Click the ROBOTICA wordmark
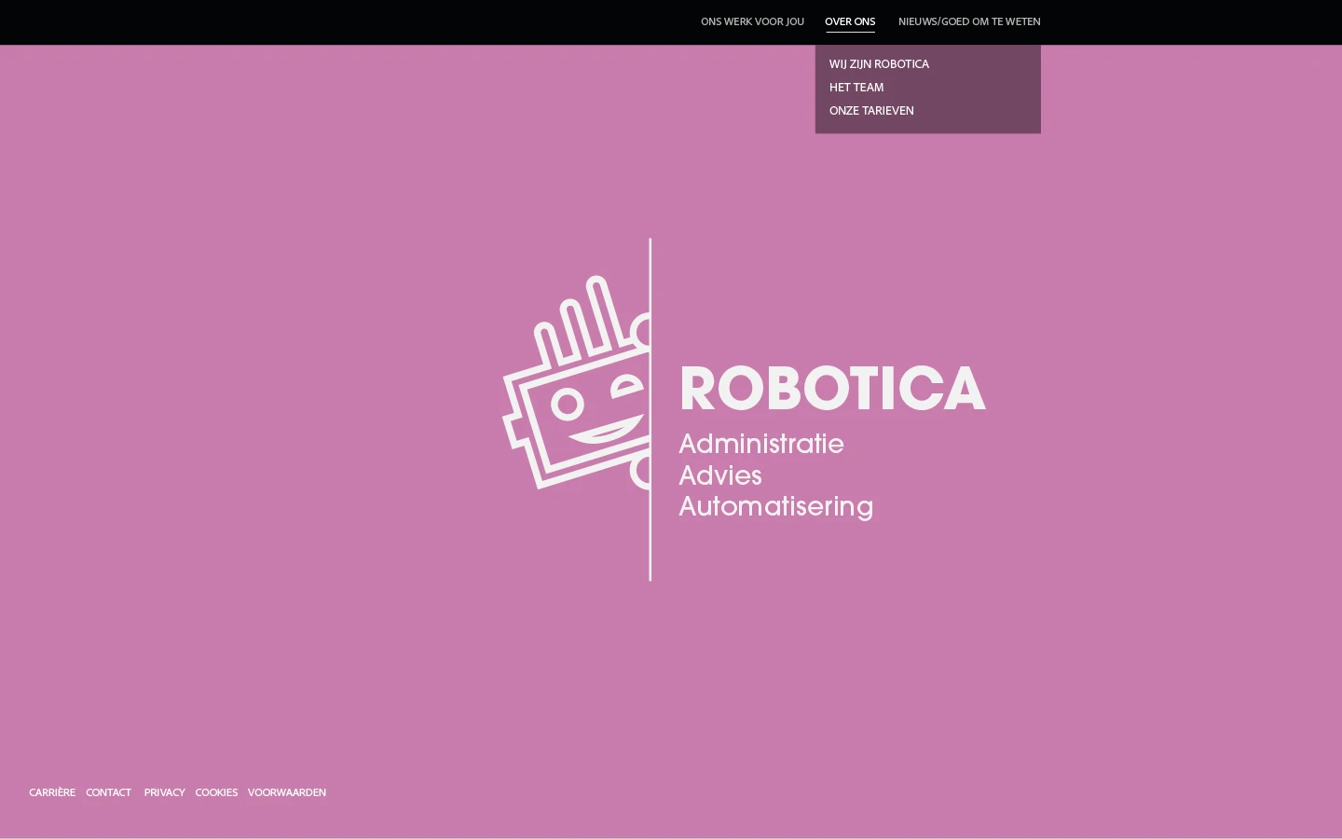Screen dimensions: 1342x839 [832, 387]
